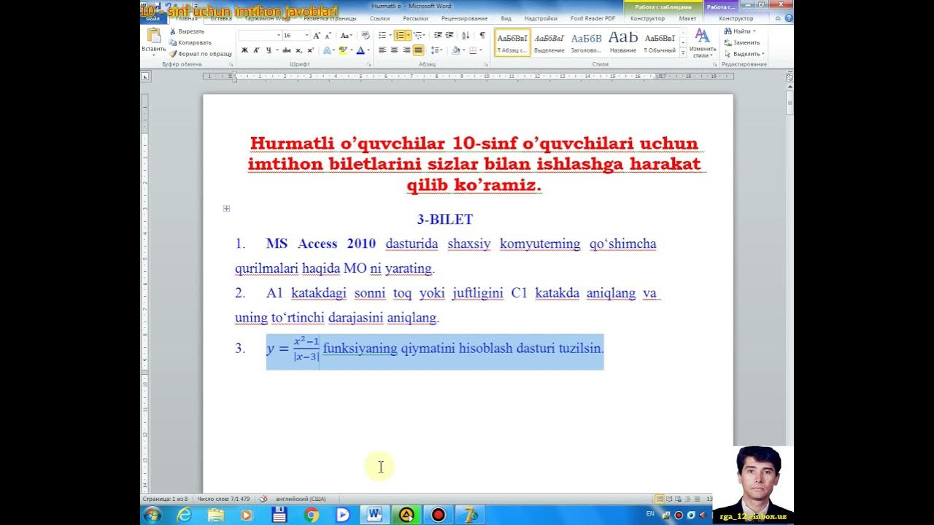Open the Файл tab
Viewport: 934px width, 525px height.
pos(153,18)
